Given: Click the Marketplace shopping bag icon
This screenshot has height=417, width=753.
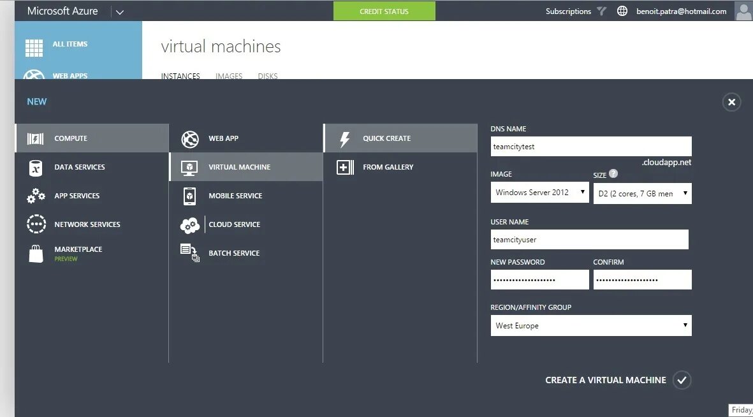Looking at the screenshot, I should coord(36,254).
